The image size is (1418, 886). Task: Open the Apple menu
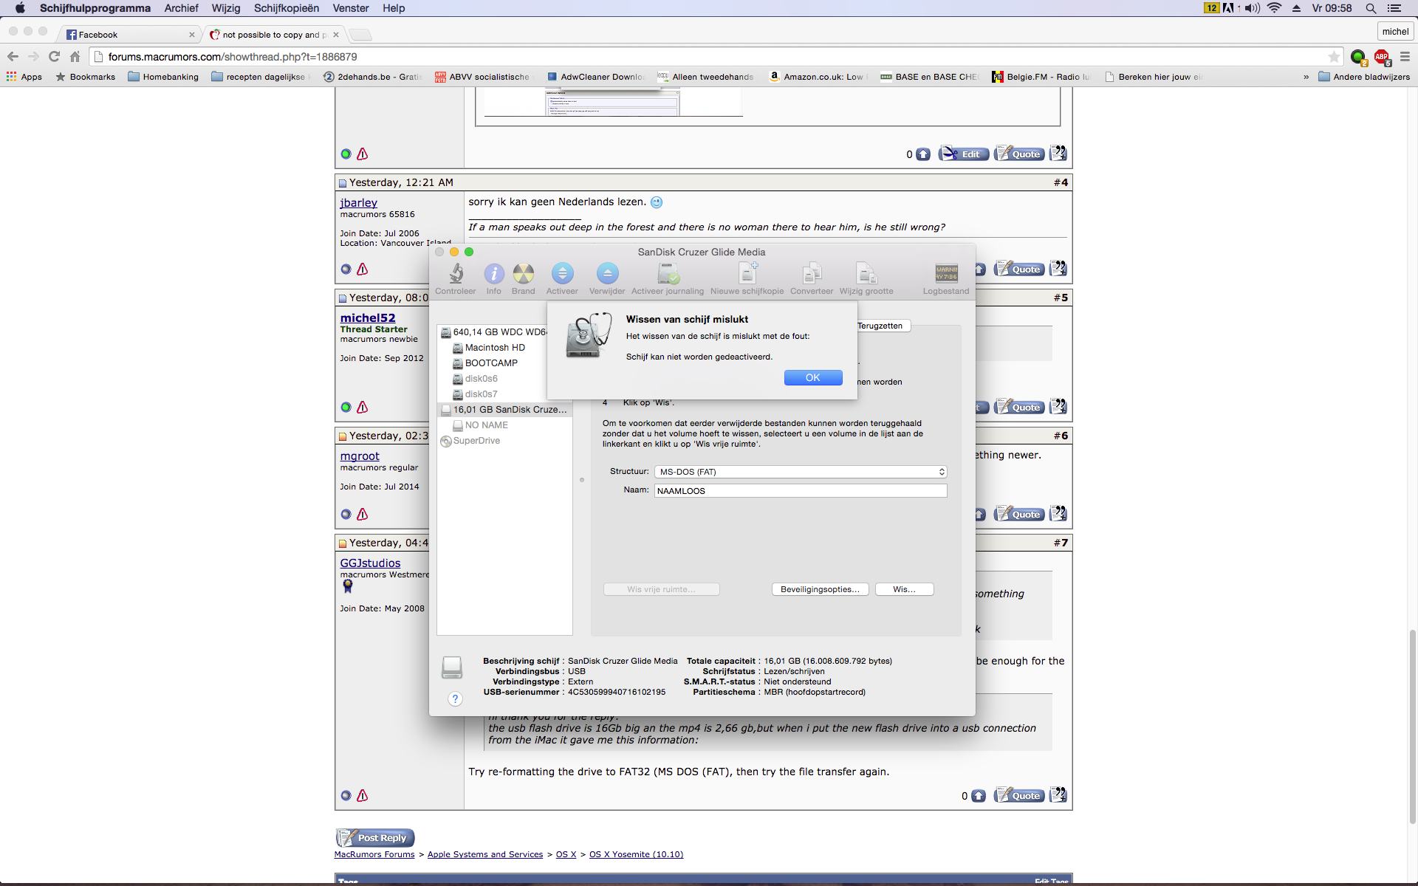(x=20, y=8)
